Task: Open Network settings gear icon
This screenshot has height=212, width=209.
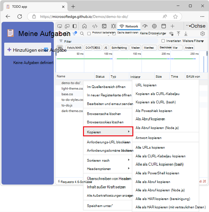Action: [x=203, y=34]
